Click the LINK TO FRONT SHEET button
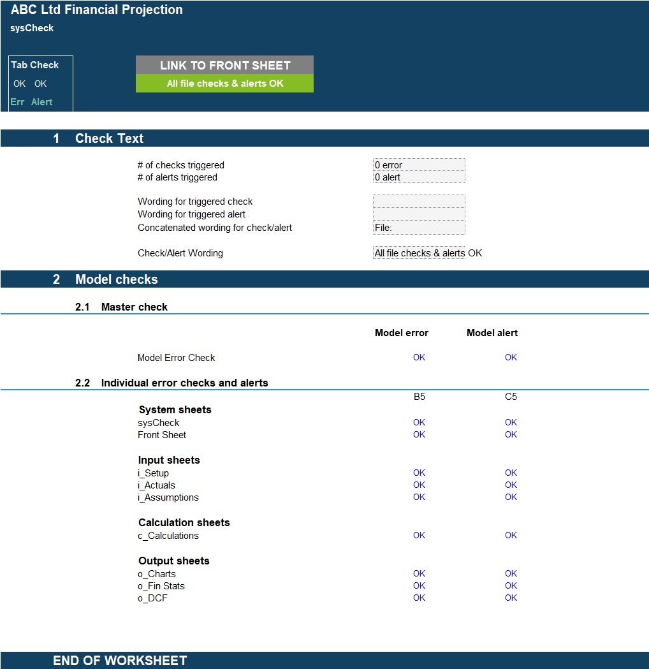The image size is (649, 669). click(x=224, y=65)
